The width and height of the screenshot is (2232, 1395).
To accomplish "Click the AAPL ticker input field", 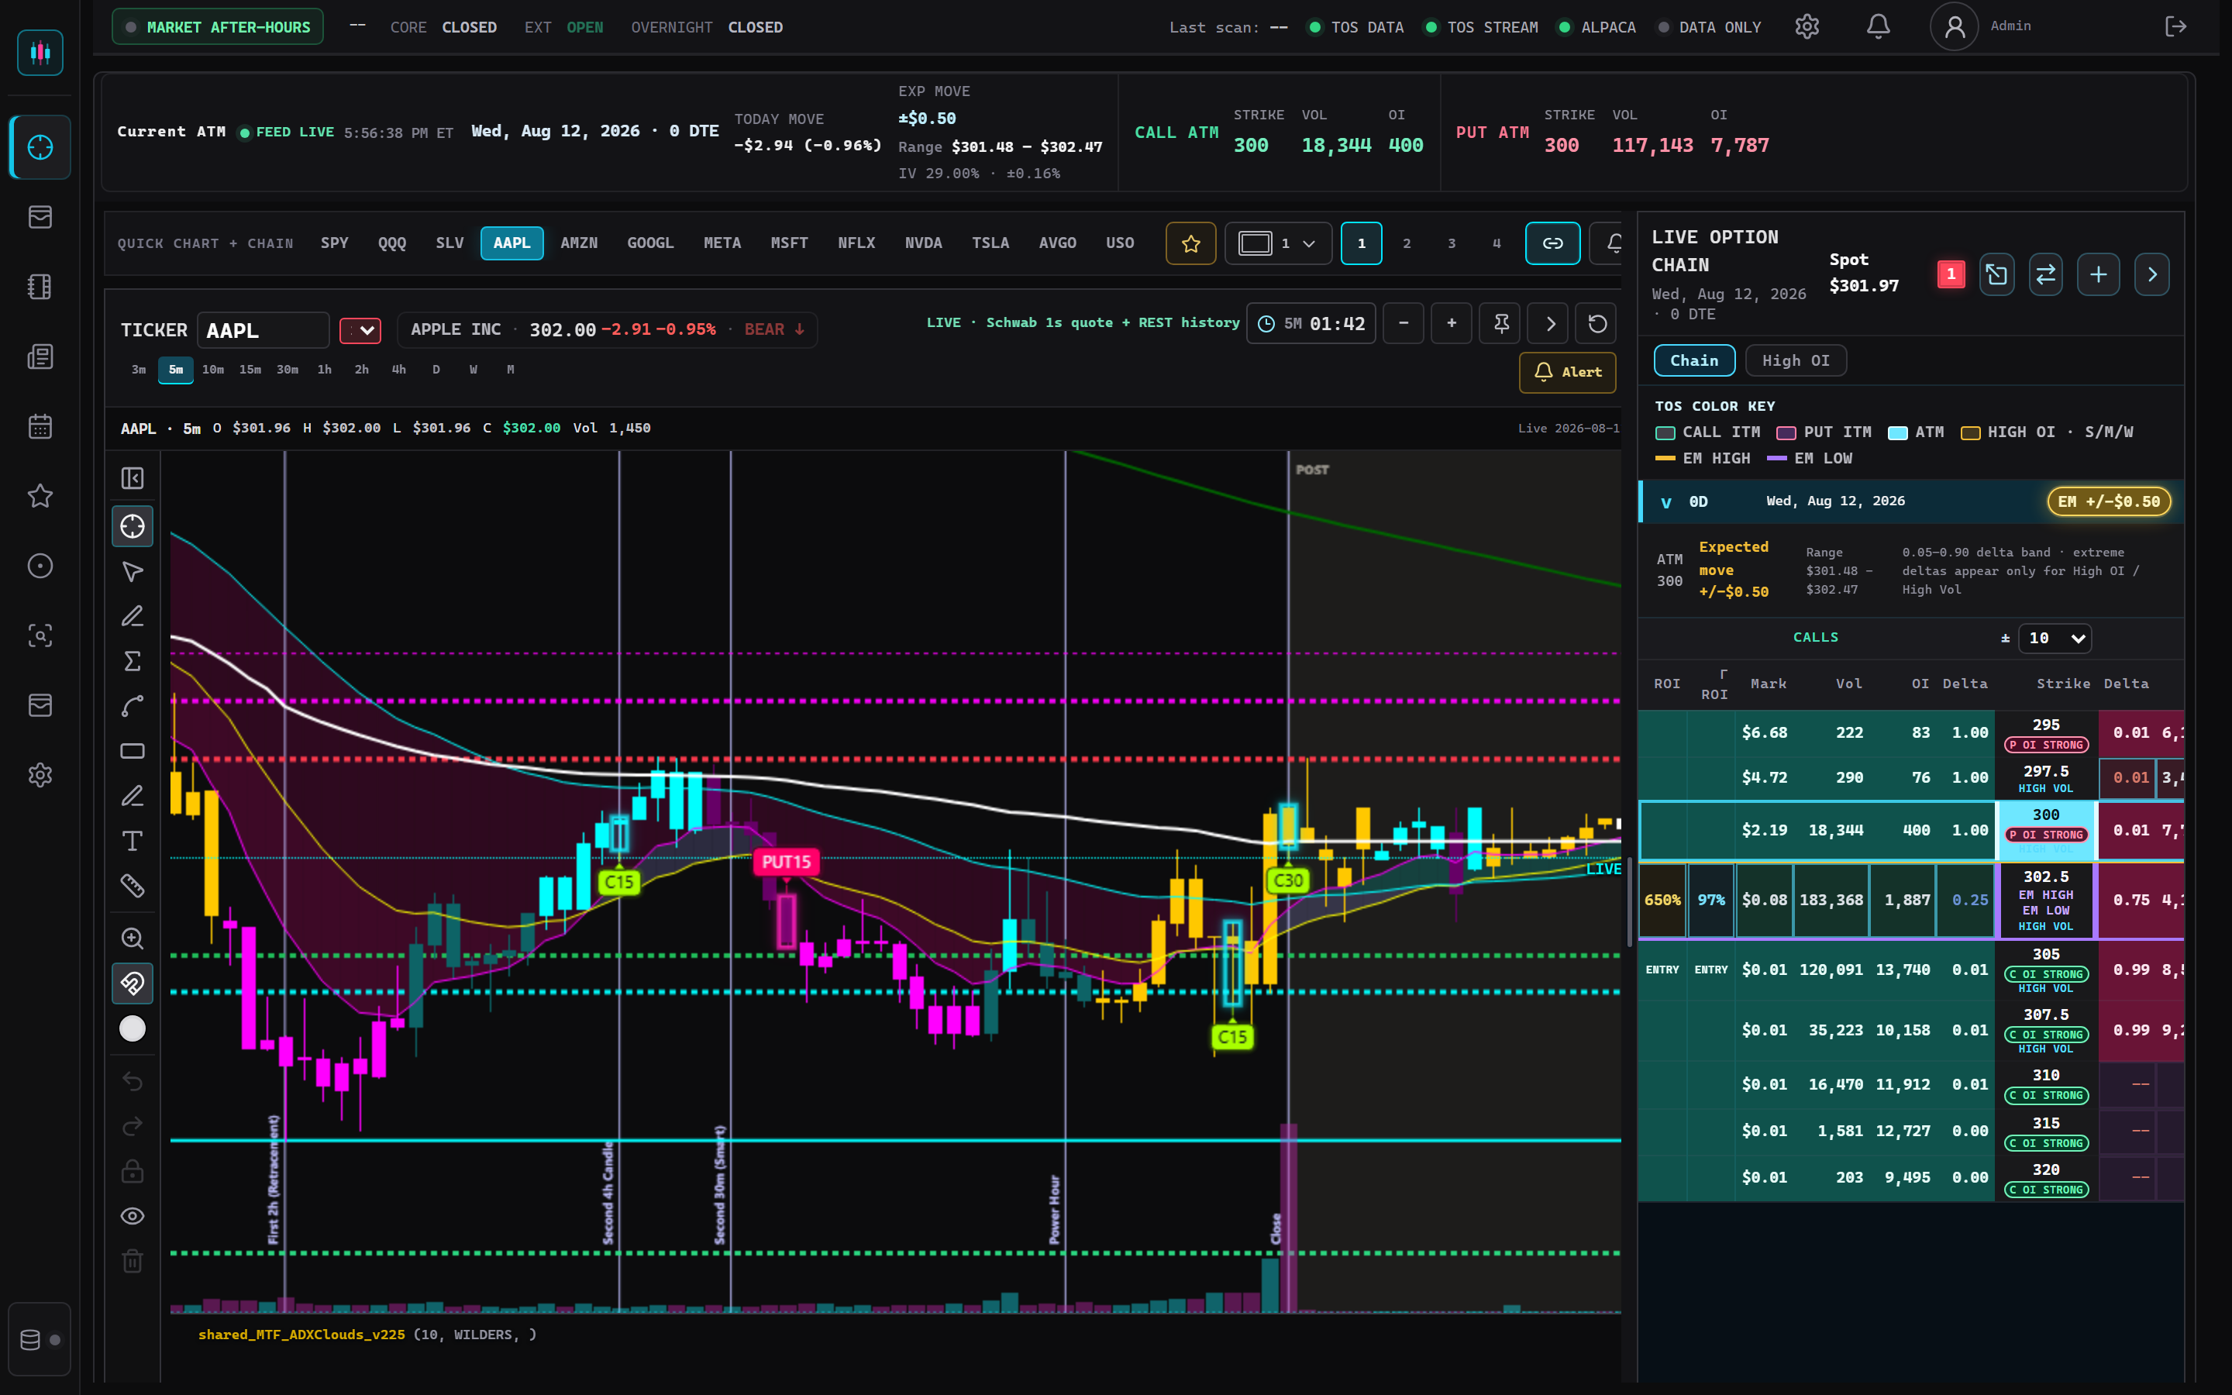I will [263, 330].
